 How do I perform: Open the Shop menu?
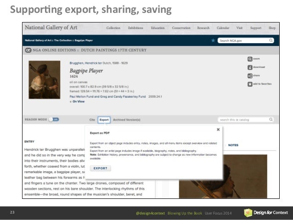pyautogui.click(x=272, y=28)
